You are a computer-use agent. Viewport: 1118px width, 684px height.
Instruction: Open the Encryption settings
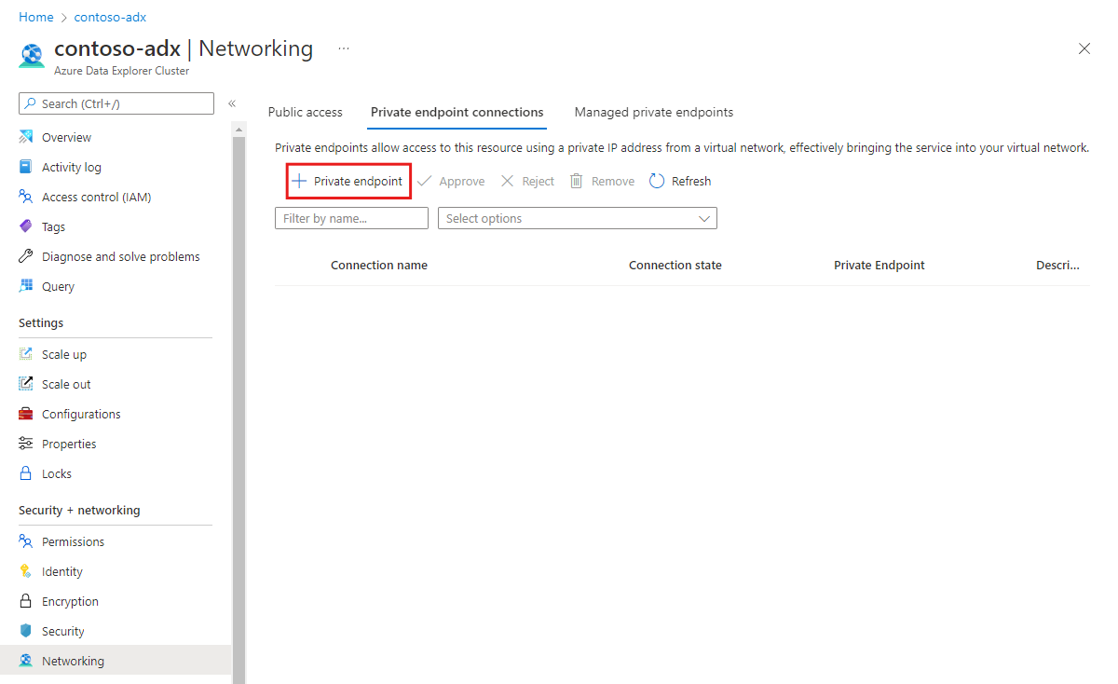pos(70,600)
